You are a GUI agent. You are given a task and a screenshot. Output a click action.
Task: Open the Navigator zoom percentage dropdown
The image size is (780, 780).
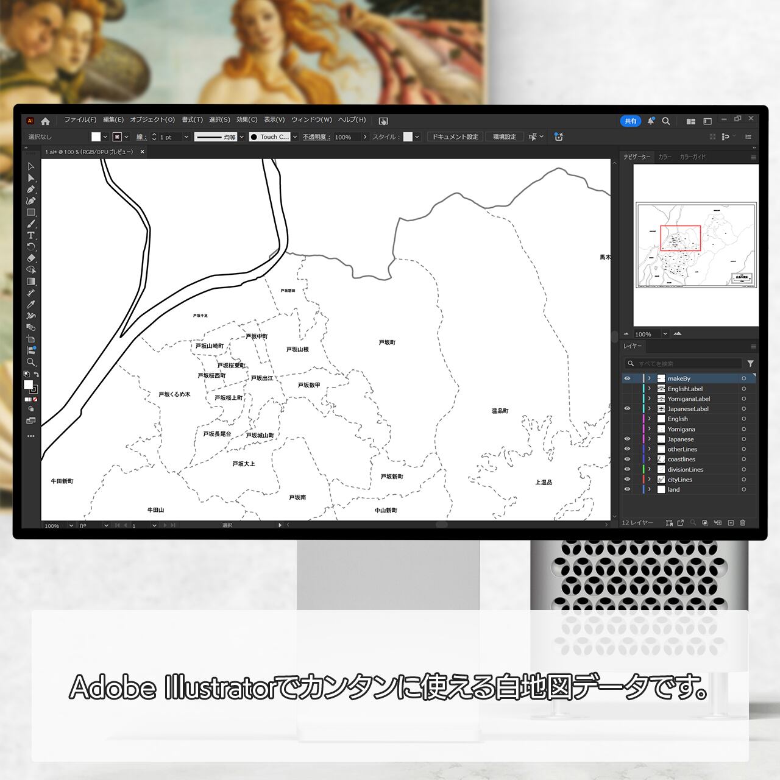pyautogui.click(x=665, y=334)
